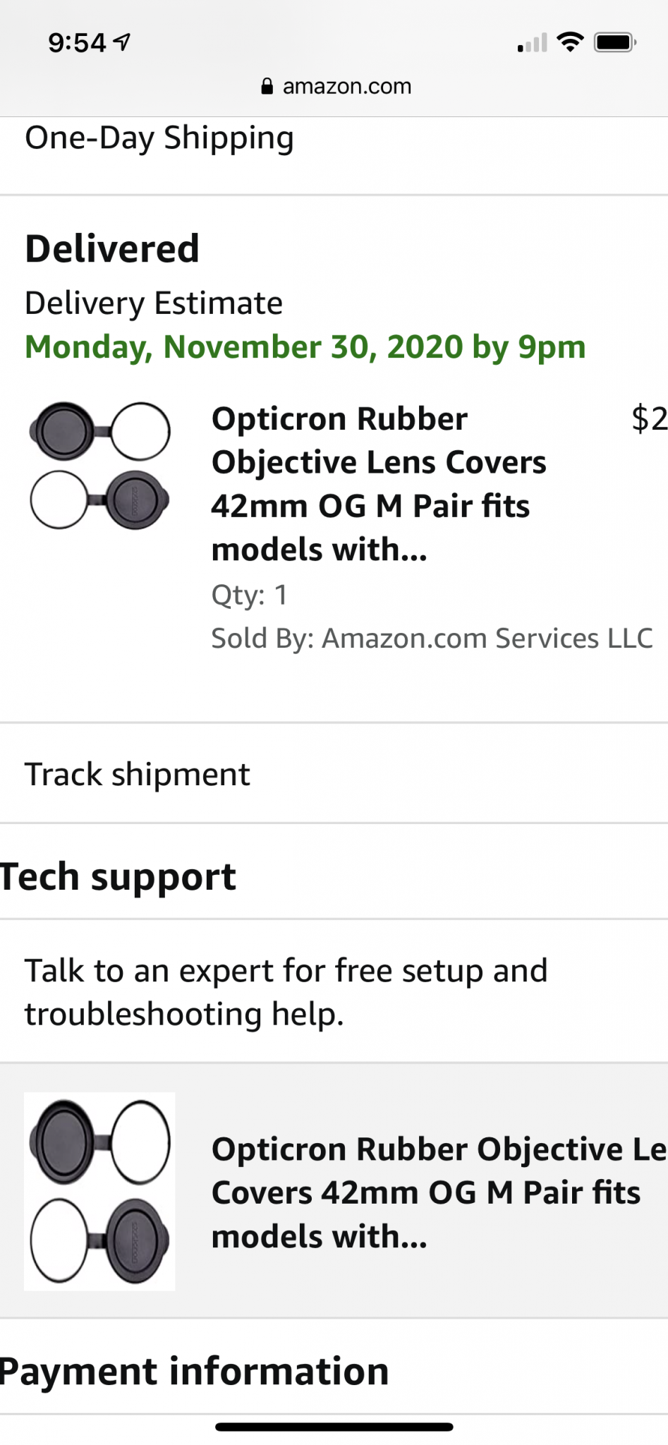Tap the location arrow beside the time

click(122, 42)
